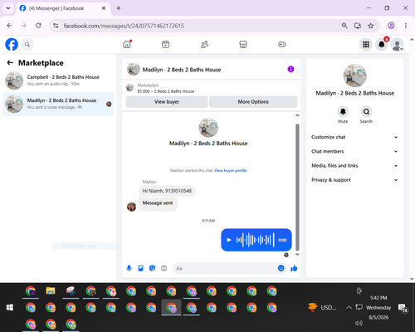This screenshot has width=415, height=332.
Task: Click the 'Hi Niamh, 9139510548' message bubble
Action: coord(167,191)
